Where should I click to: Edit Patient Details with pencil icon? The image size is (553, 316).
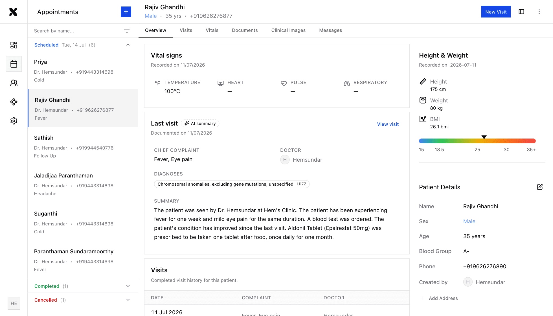(540, 187)
